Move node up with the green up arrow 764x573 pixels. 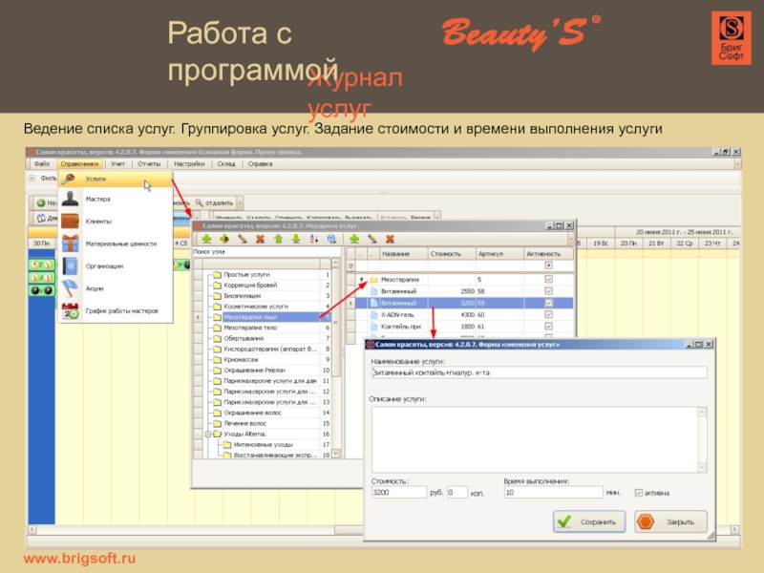(x=278, y=239)
